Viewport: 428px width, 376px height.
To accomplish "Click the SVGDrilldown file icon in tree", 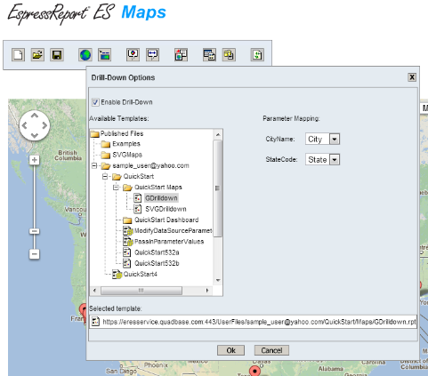I will click(137, 209).
